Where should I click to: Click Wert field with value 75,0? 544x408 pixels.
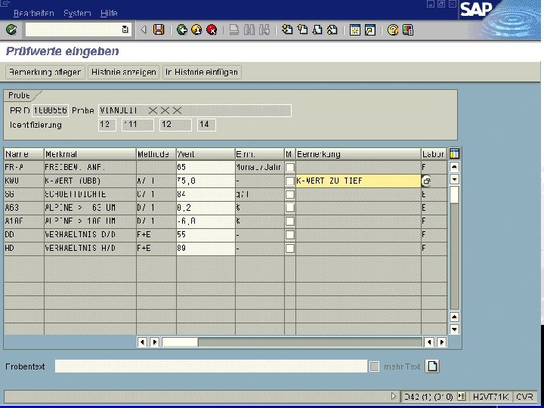pos(206,181)
